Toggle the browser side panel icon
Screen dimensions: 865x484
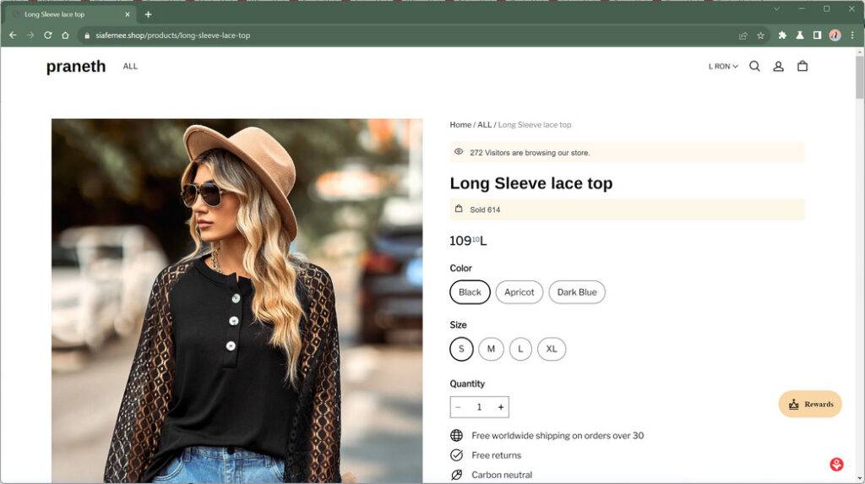point(817,35)
